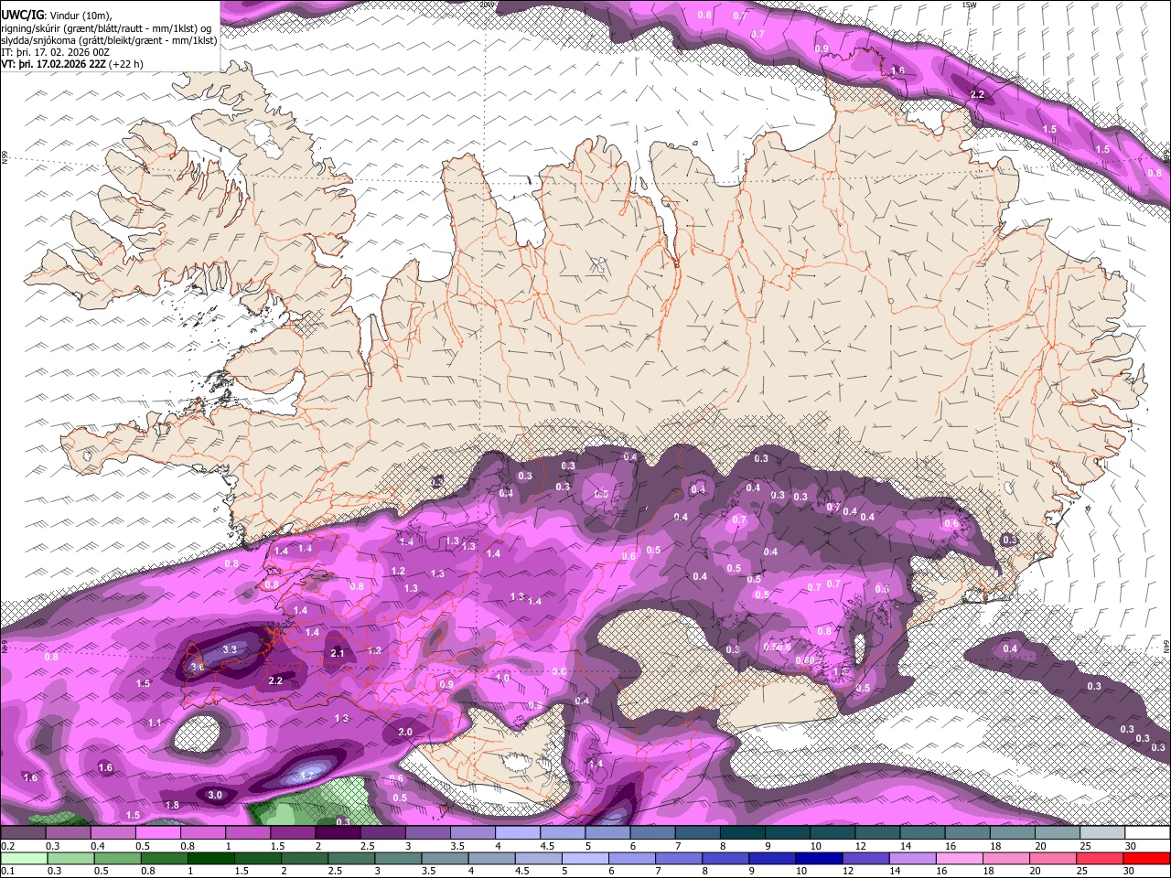This screenshot has width=1171, height=878.
Task: Click the 'rigning/skúrir (grænt/blátt/rautt - mm/1klst) og' line
Action: 106,27
